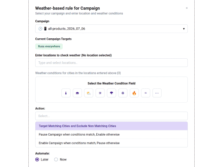Screen dimensions: 223x167
Task: Select the Later automate radio button
Action: pyautogui.click(x=37, y=160)
